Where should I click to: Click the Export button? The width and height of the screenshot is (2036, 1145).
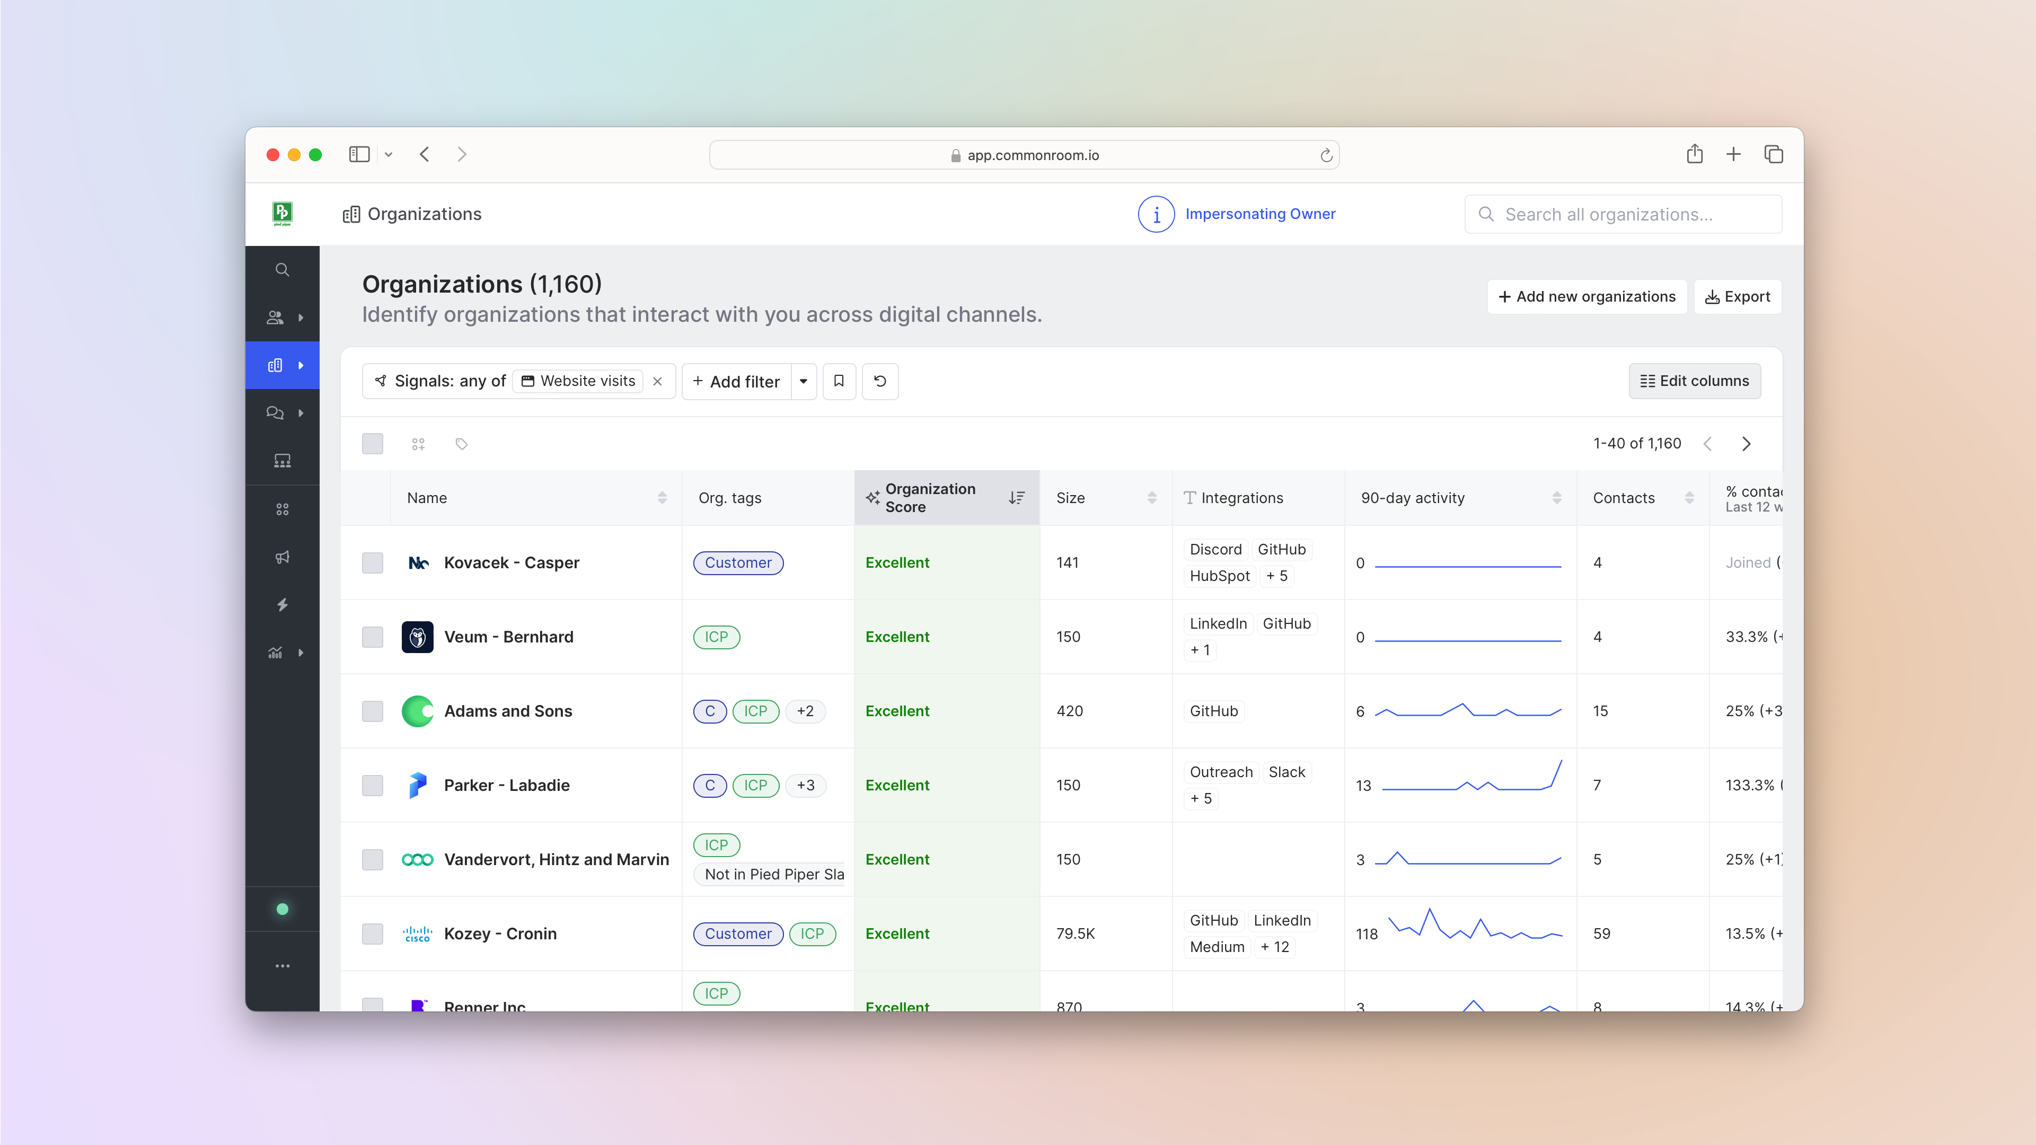(1737, 296)
